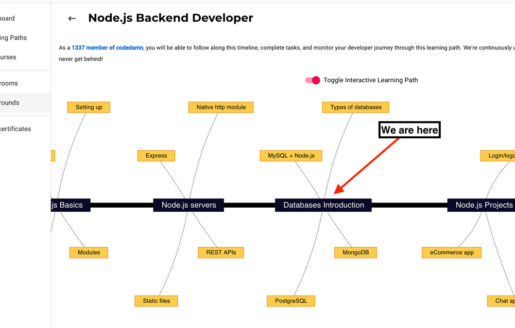Select the Express topic node
The image size is (515, 328).
click(x=156, y=155)
